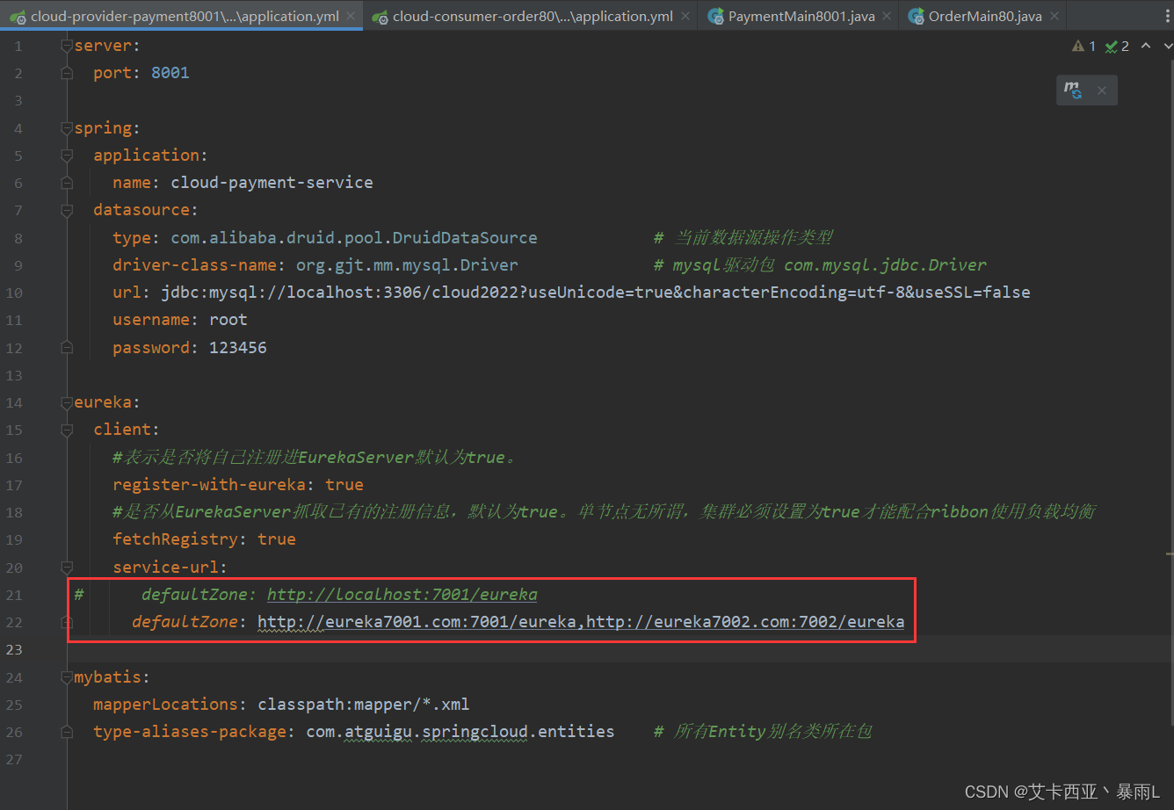The image size is (1174, 810).
Task: Close the cloud-consumer-order80 application.yml tab
Action: [685, 17]
